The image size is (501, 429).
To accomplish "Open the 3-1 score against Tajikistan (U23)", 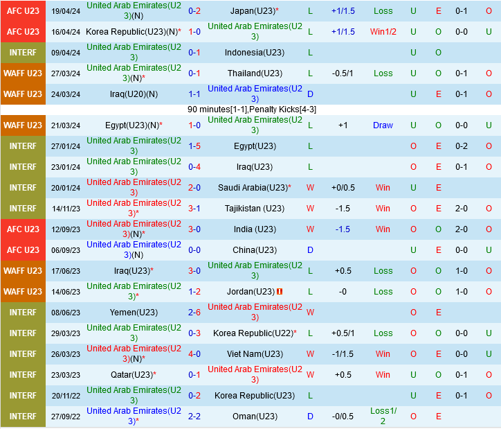I will point(194,209).
